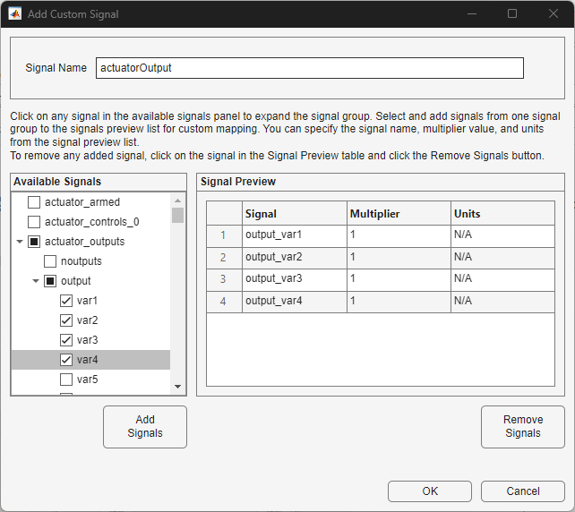The height and width of the screenshot is (512, 575).
Task: Uncheck the var2 checkbox
Action: [x=66, y=320]
